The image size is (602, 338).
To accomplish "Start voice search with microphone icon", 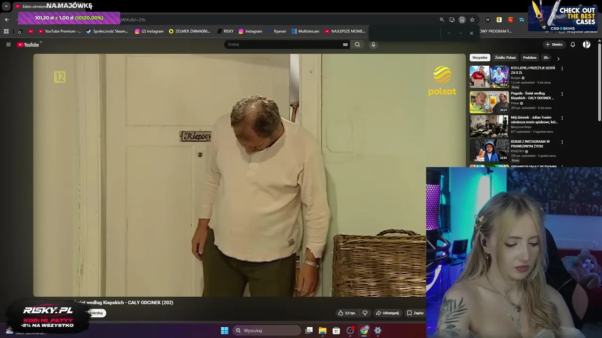I will [x=373, y=45].
